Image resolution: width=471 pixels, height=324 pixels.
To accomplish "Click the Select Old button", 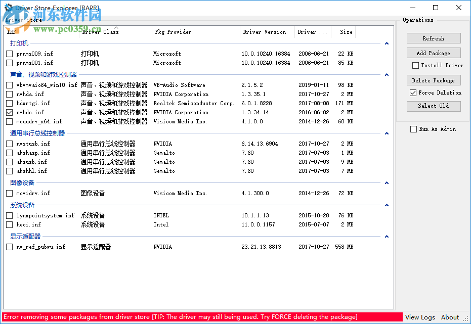I will (434, 106).
